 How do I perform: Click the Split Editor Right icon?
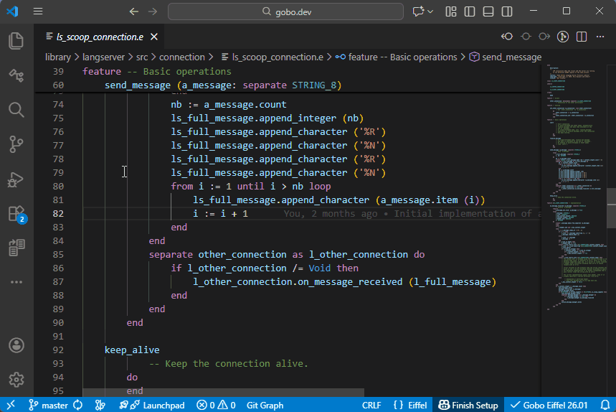(581, 37)
